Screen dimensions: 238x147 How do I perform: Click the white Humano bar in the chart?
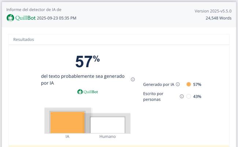[108, 125]
